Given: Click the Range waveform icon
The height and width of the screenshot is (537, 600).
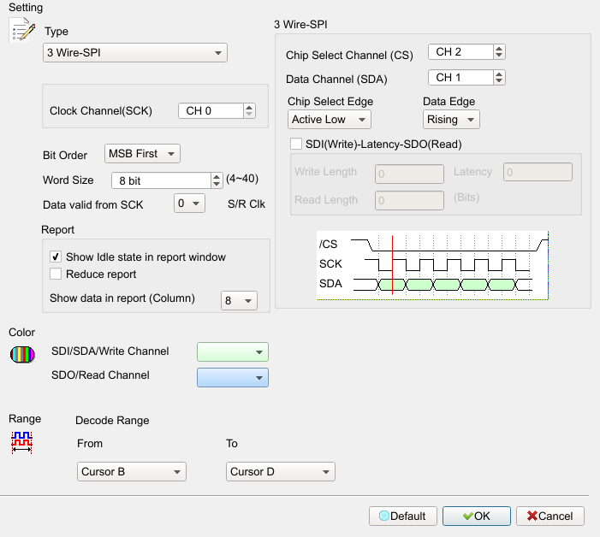Looking at the screenshot, I should tap(21, 443).
